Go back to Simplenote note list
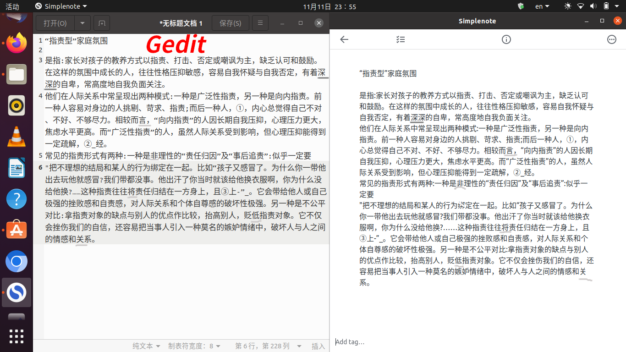Viewport: 626px width, 352px height. point(344,39)
